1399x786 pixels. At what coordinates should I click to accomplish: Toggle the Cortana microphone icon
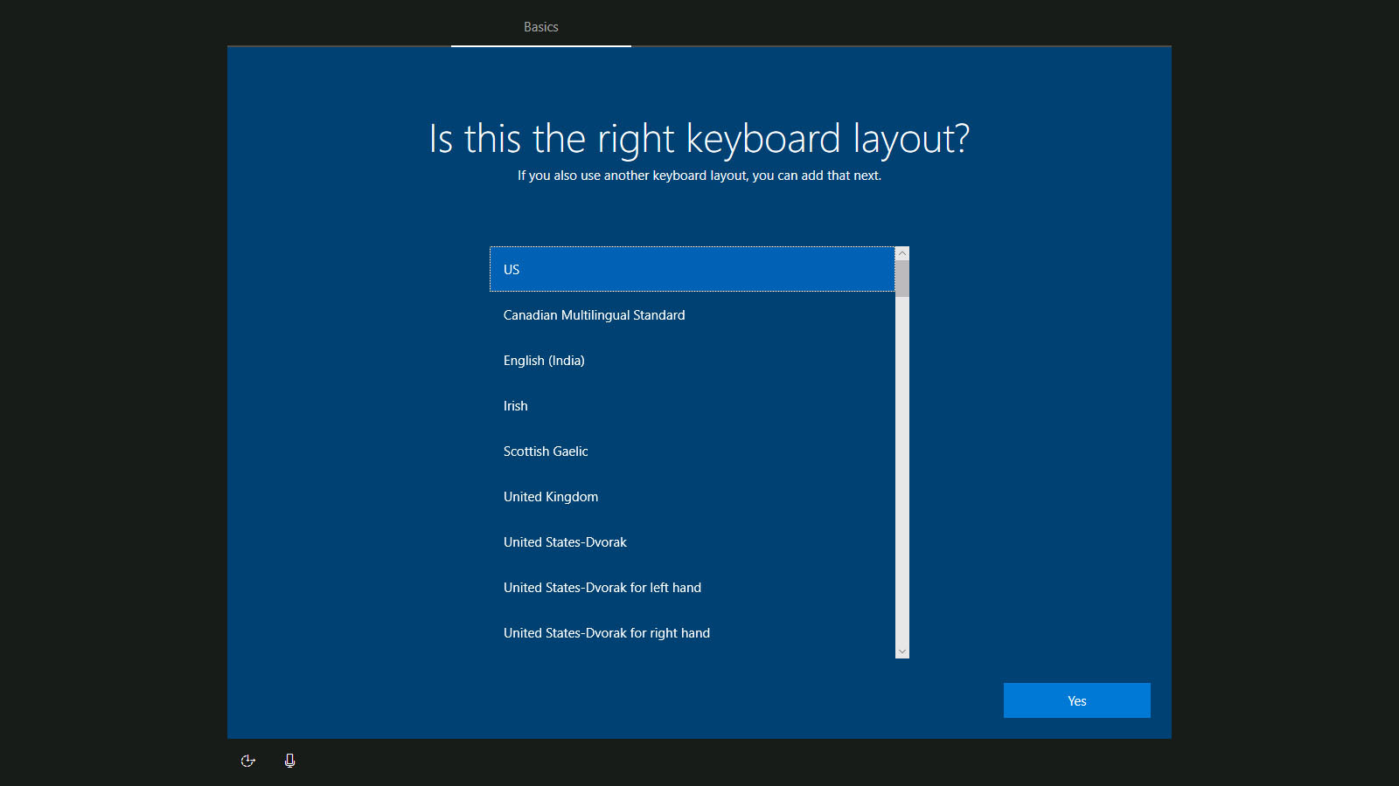(x=289, y=761)
